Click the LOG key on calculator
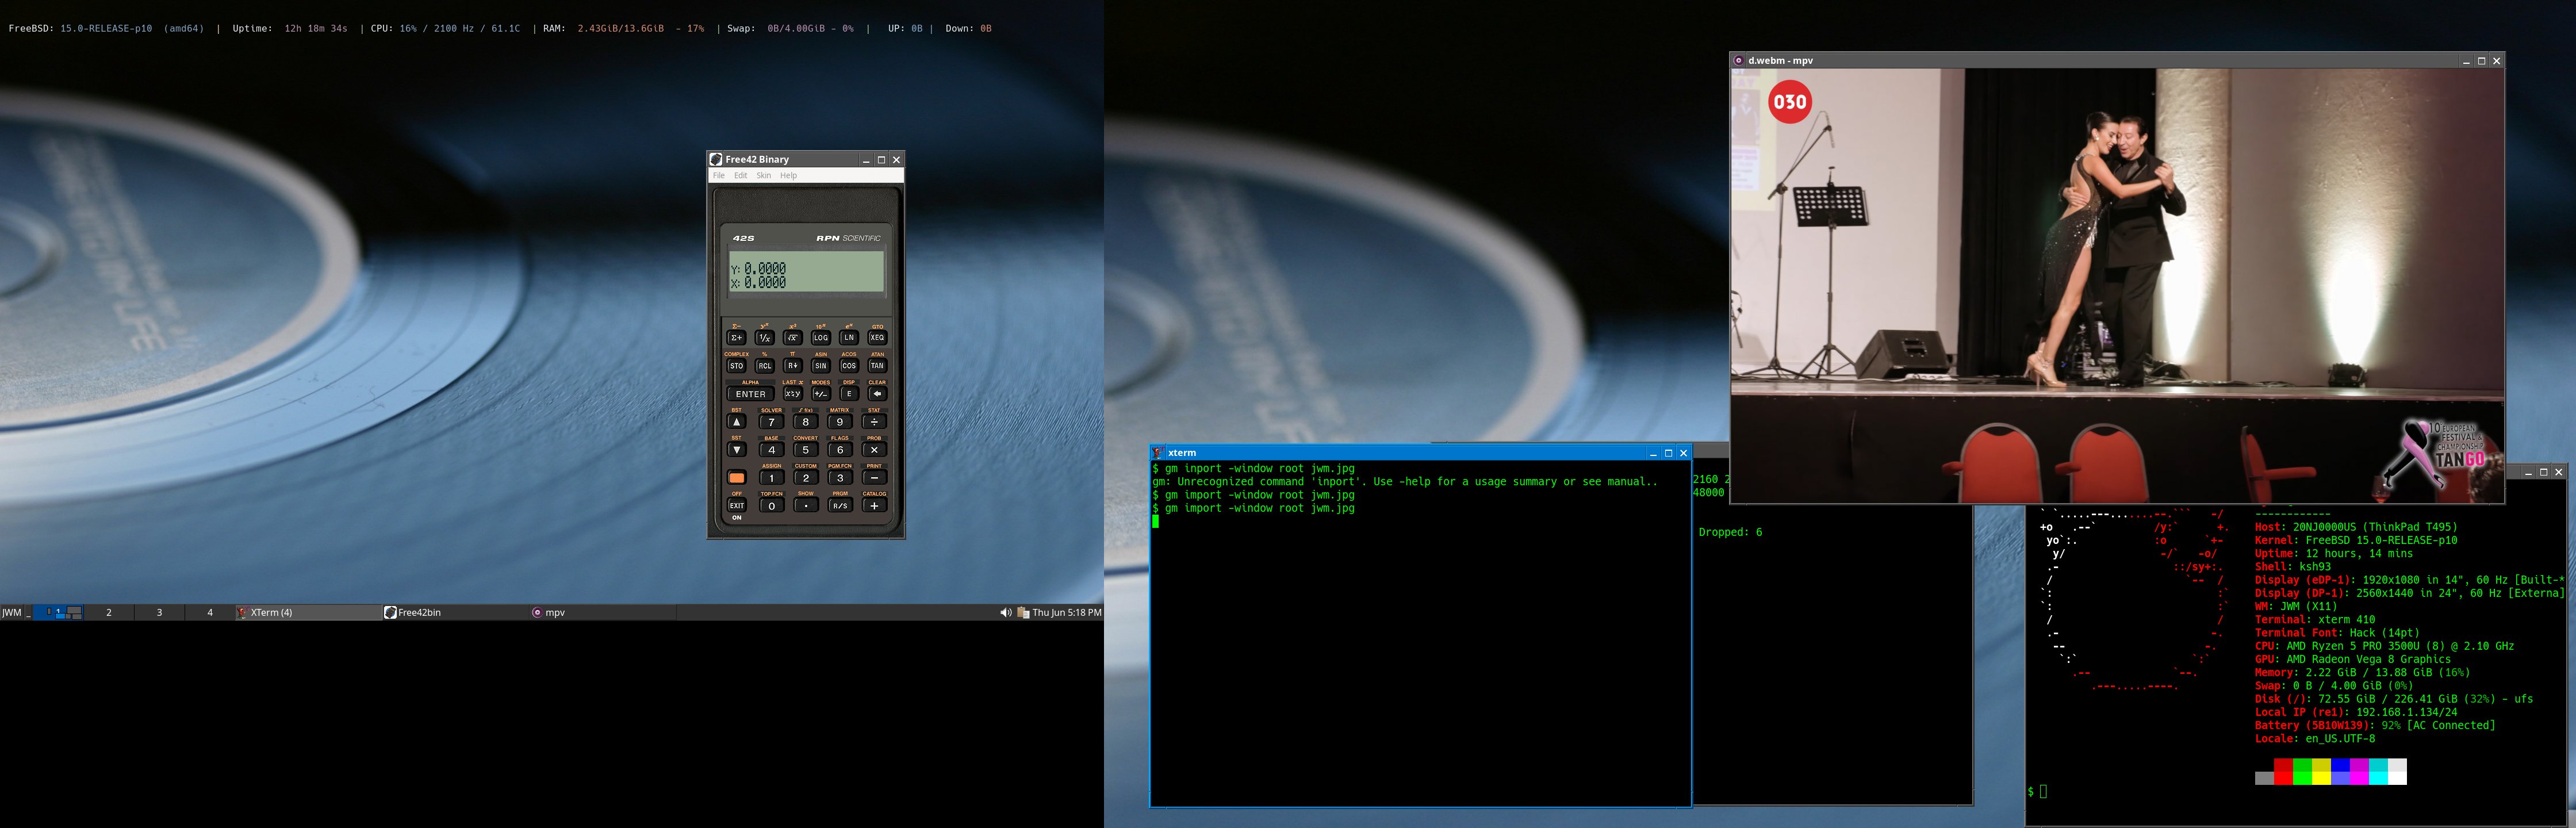This screenshot has width=2576, height=828. coord(821,338)
